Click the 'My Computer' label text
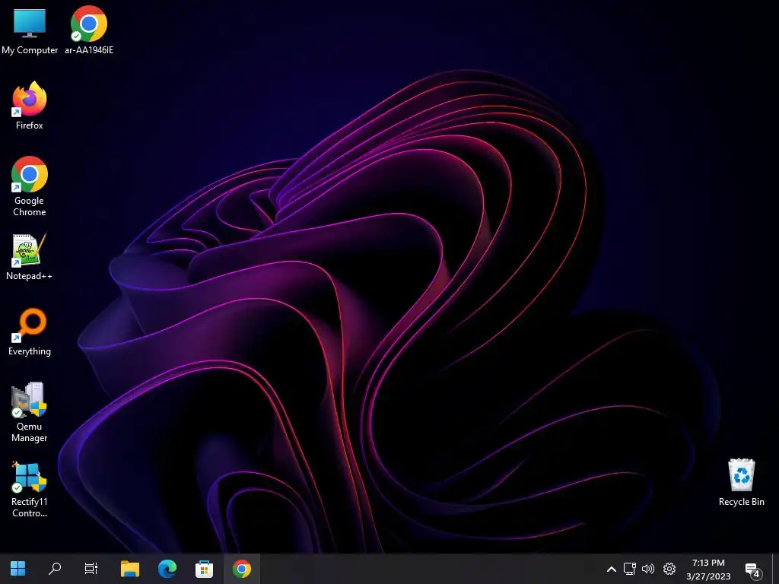 [x=30, y=50]
